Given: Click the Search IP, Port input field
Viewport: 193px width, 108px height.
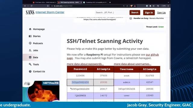Looking at the screenshot, I should coord(112,13).
